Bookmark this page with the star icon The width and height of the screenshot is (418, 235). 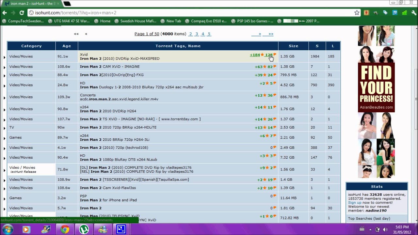pyautogui.click(x=357, y=13)
